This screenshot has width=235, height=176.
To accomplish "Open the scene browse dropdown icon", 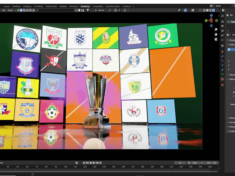I will tap(212, 6).
